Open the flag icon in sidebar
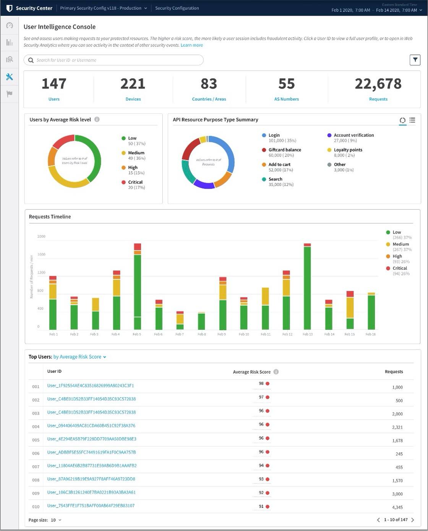428x531 pixels. [x=10, y=94]
